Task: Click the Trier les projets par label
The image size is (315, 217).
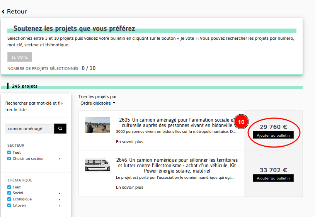Action: [x=98, y=97]
